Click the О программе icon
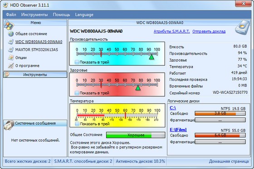The height and width of the screenshot is (169, 254). point(11,66)
